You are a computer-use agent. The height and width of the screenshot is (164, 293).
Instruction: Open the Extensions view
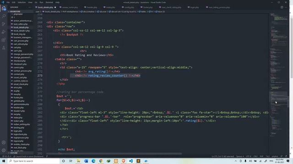(x=4, y=40)
